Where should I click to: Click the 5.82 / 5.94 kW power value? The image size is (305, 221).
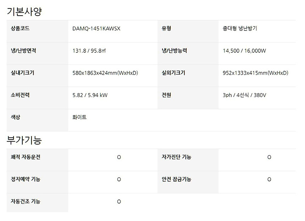[x=90, y=95]
